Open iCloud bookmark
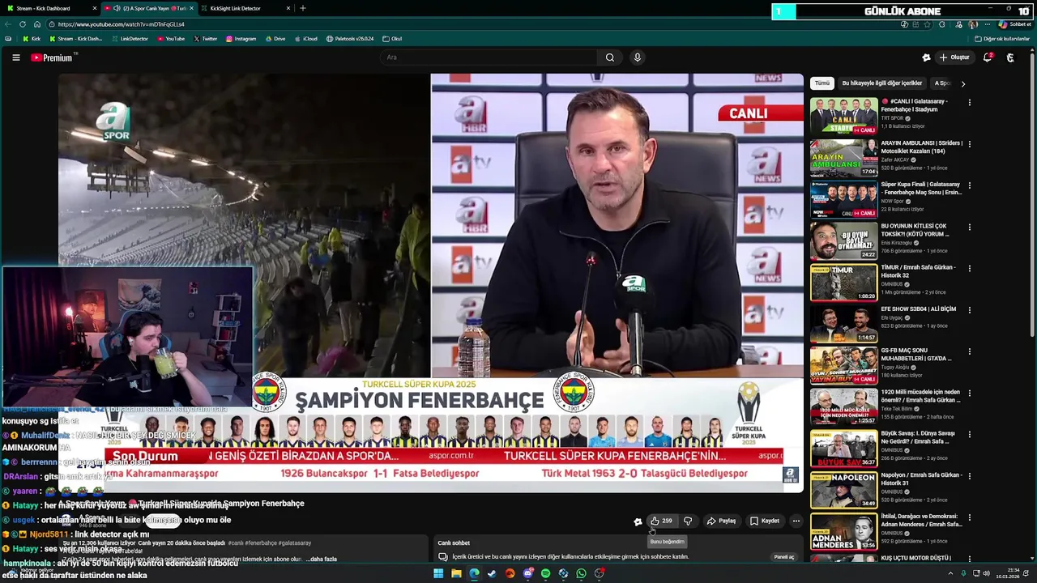 pyautogui.click(x=305, y=39)
